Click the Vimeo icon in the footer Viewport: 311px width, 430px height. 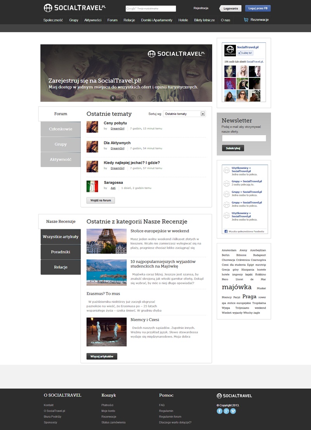coord(233,411)
